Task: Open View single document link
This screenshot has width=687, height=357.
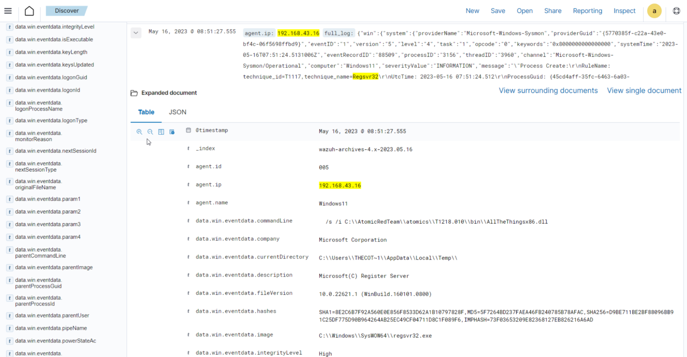Action: [644, 90]
